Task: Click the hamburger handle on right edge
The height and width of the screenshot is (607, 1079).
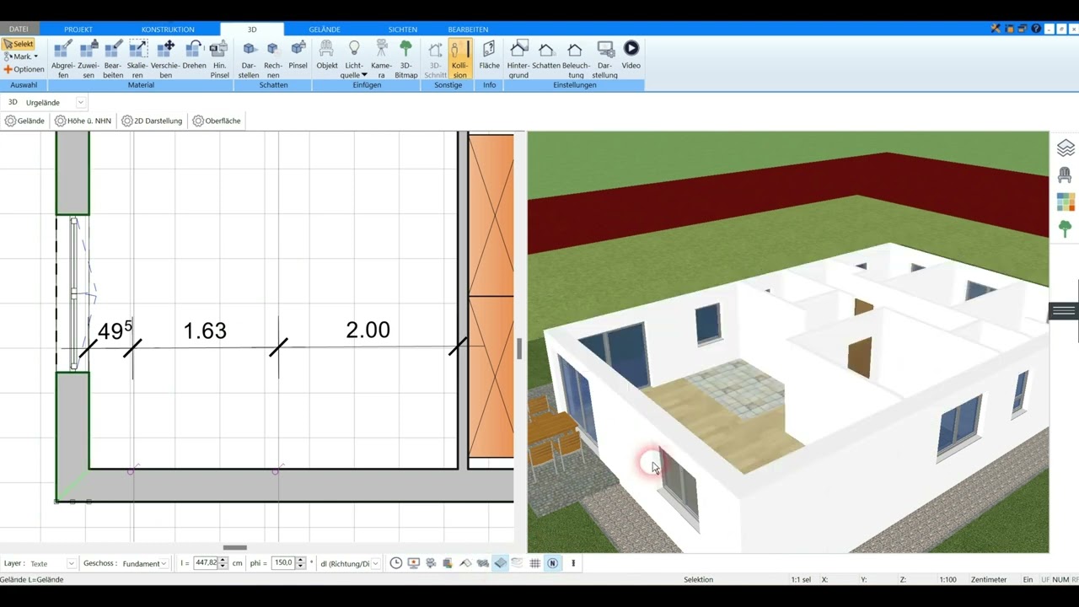Action: (1064, 311)
